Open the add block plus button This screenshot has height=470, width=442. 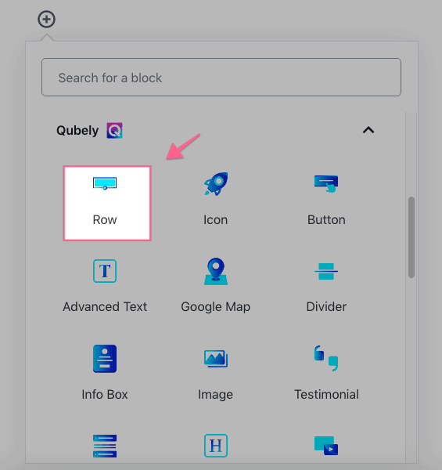[x=46, y=20]
